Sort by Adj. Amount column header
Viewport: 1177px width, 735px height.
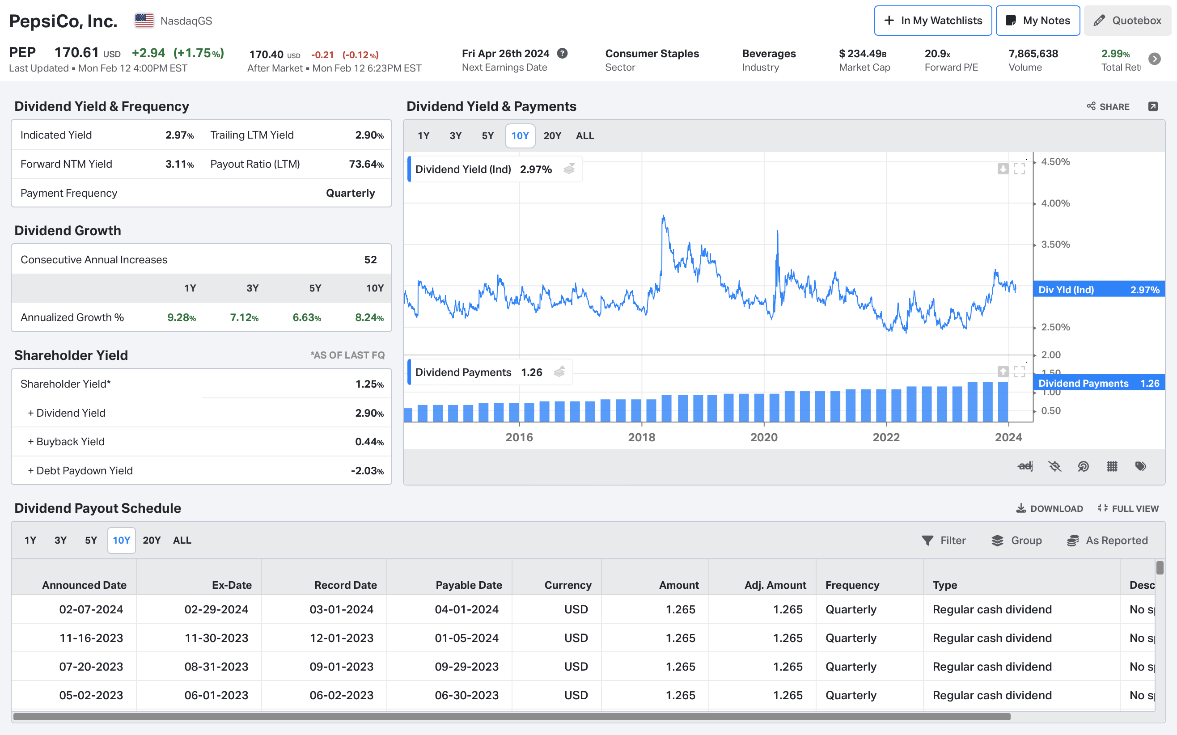[x=775, y=584]
